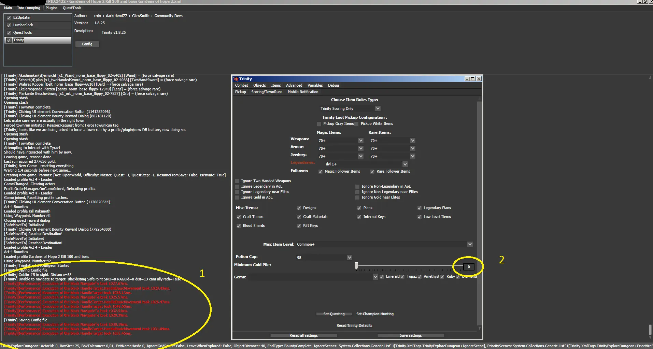Open the Legendaries ilvl dropdown
This screenshot has height=349, width=653.
(405, 164)
